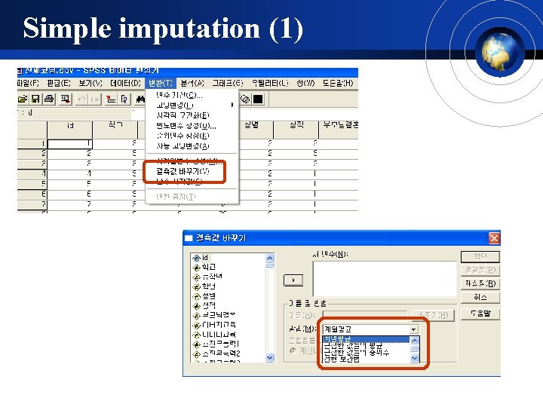Click the greyed 바꾸기(H) button
Viewport: 543px width, 407px height.
click(x=433, y=316)
